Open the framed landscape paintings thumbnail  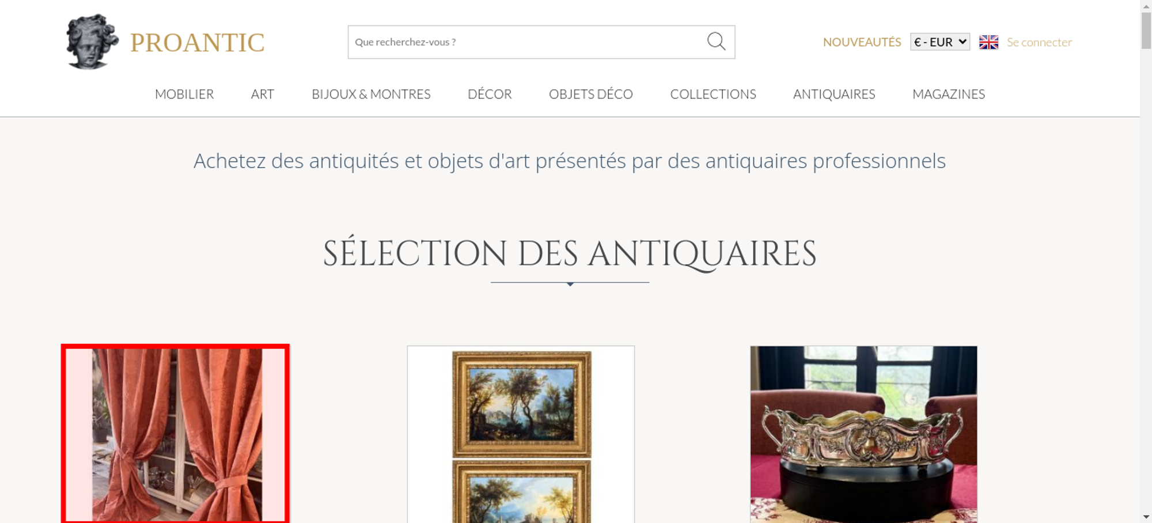point(521,434)
